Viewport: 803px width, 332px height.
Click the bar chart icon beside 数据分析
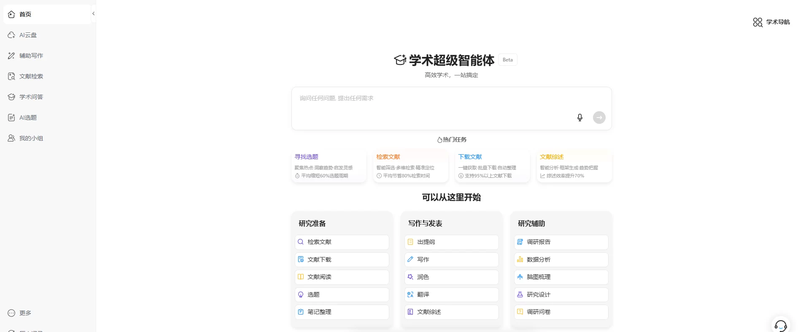click(x=520, y=260)
